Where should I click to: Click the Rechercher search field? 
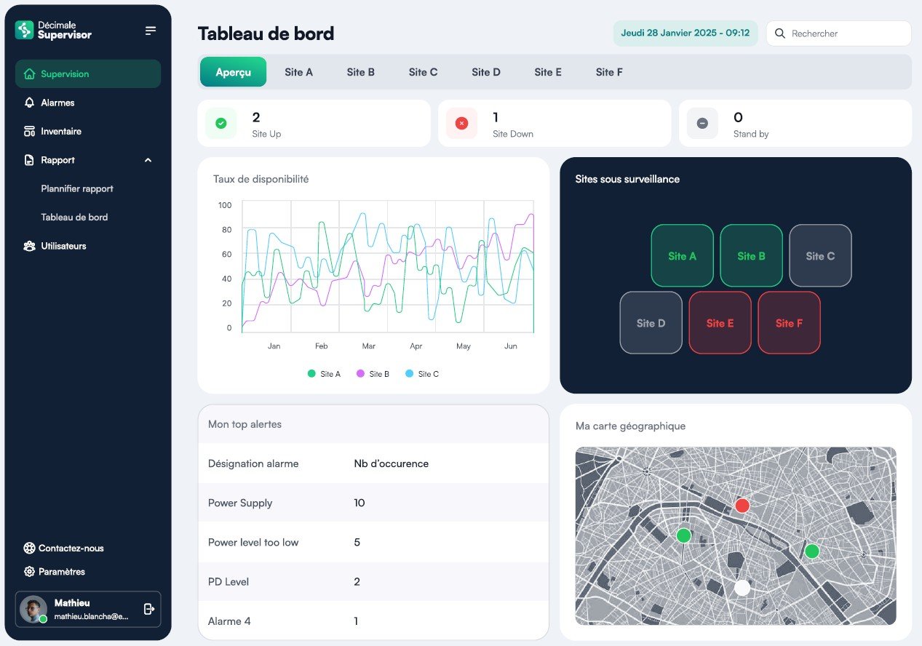[844, 33]
